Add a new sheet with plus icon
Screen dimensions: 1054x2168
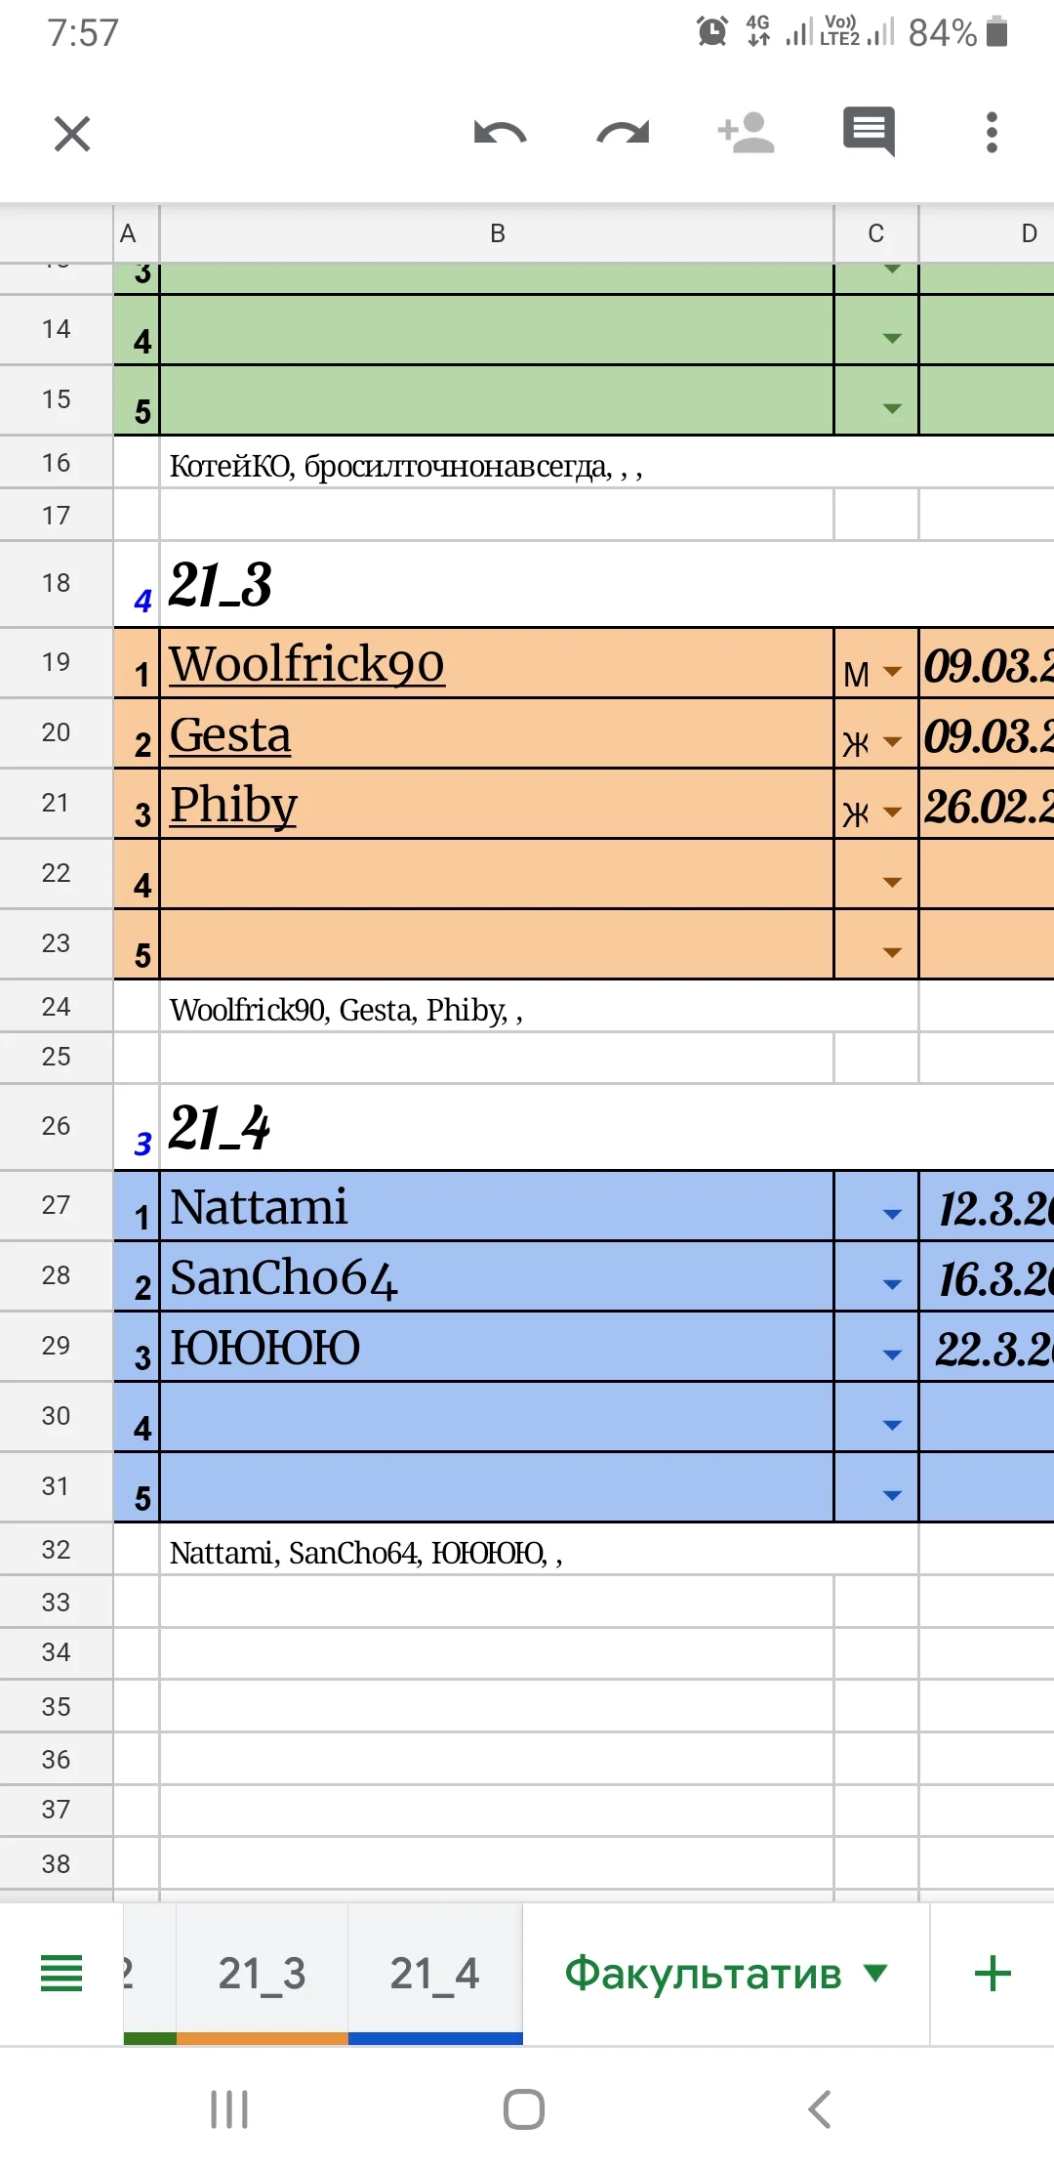coord(993,1974)
